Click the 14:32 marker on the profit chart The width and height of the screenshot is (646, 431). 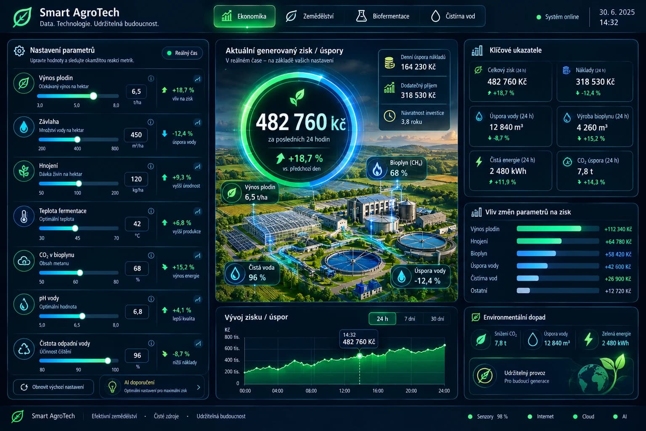tap(360, 356)
